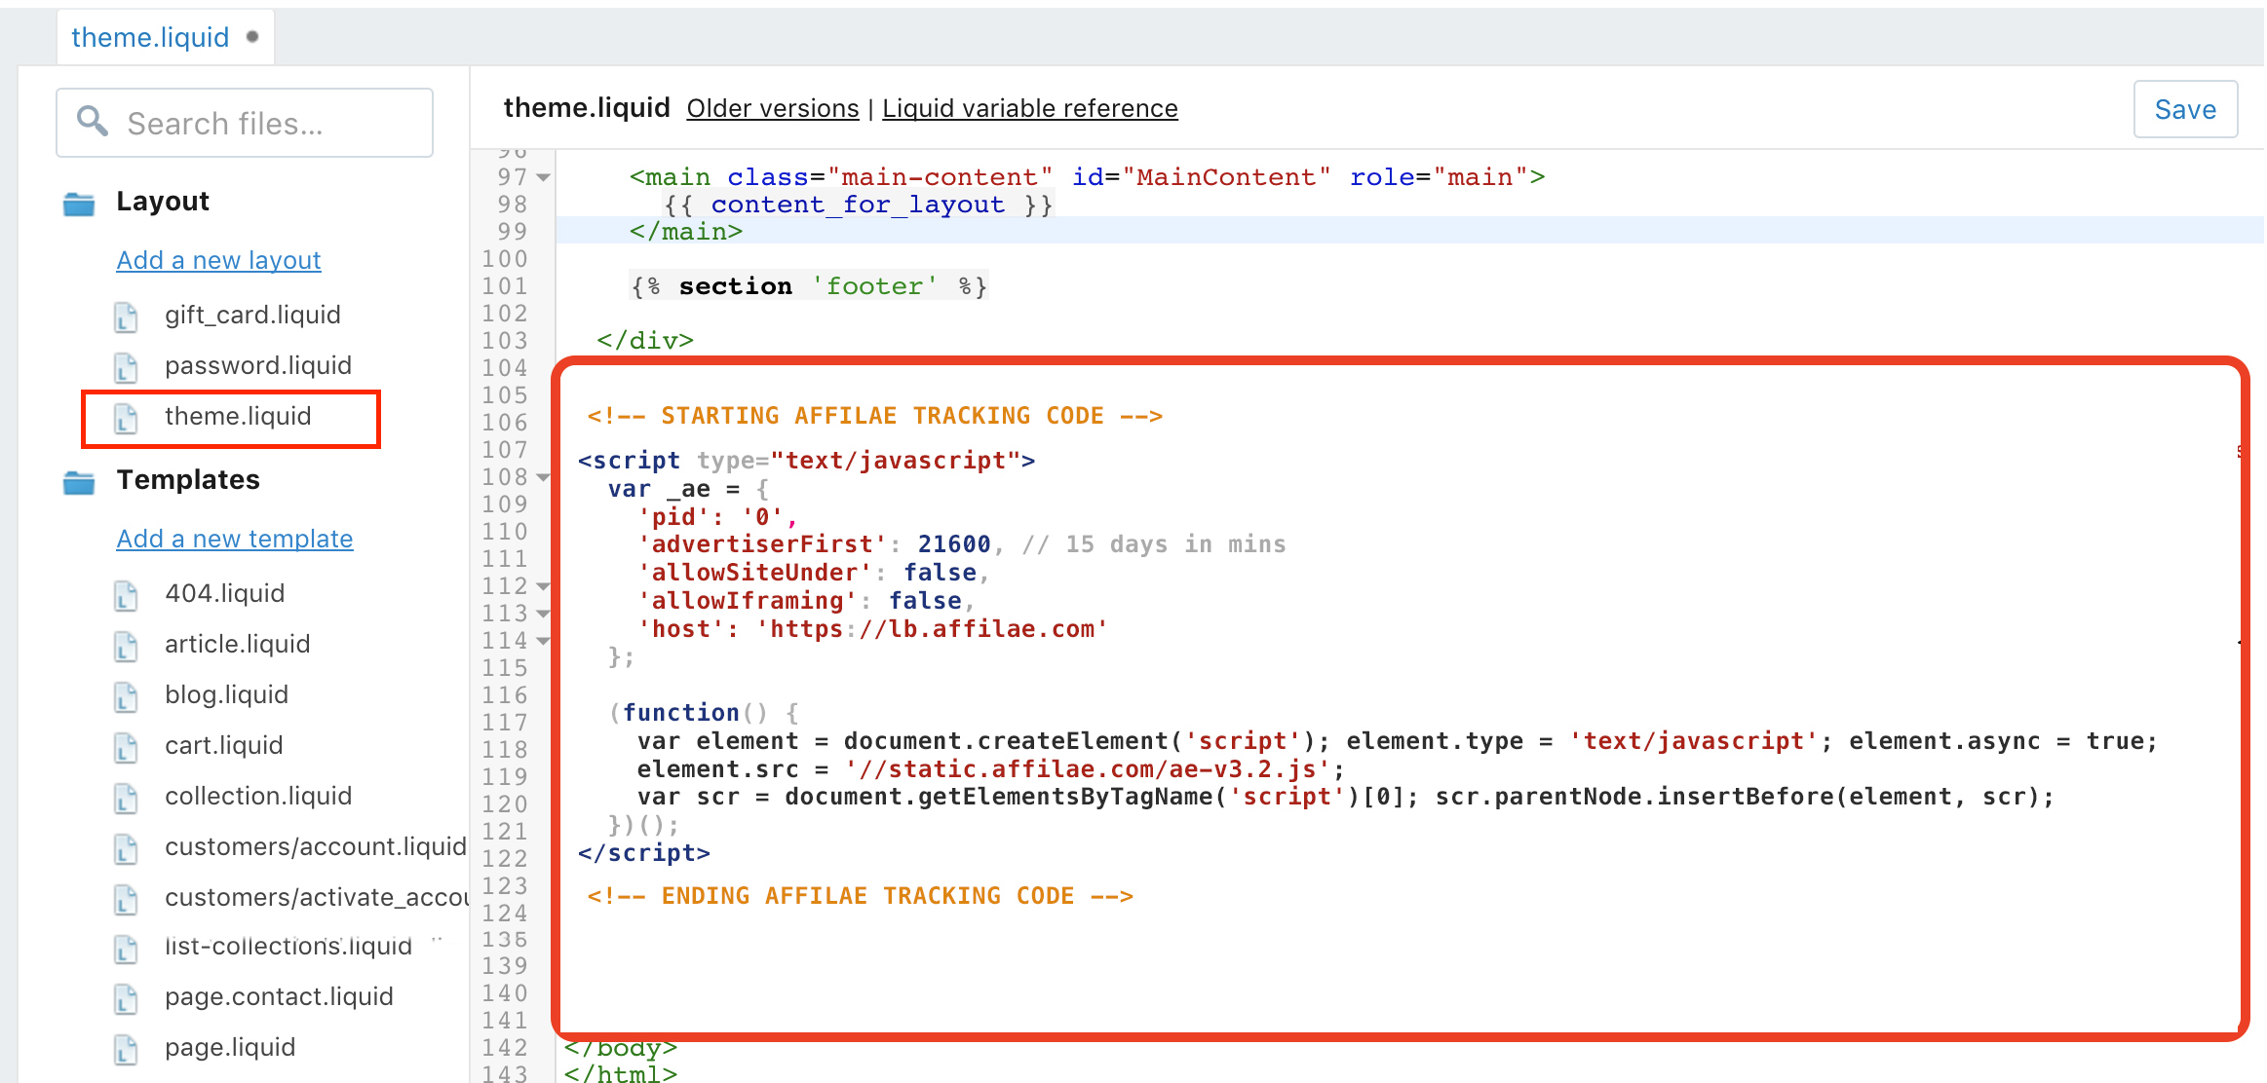The width and height of the screenshot is (2267, 1083).
Task: Click the blog.liquid file icon
Action: pyautogui.click(x=126, y=695)
